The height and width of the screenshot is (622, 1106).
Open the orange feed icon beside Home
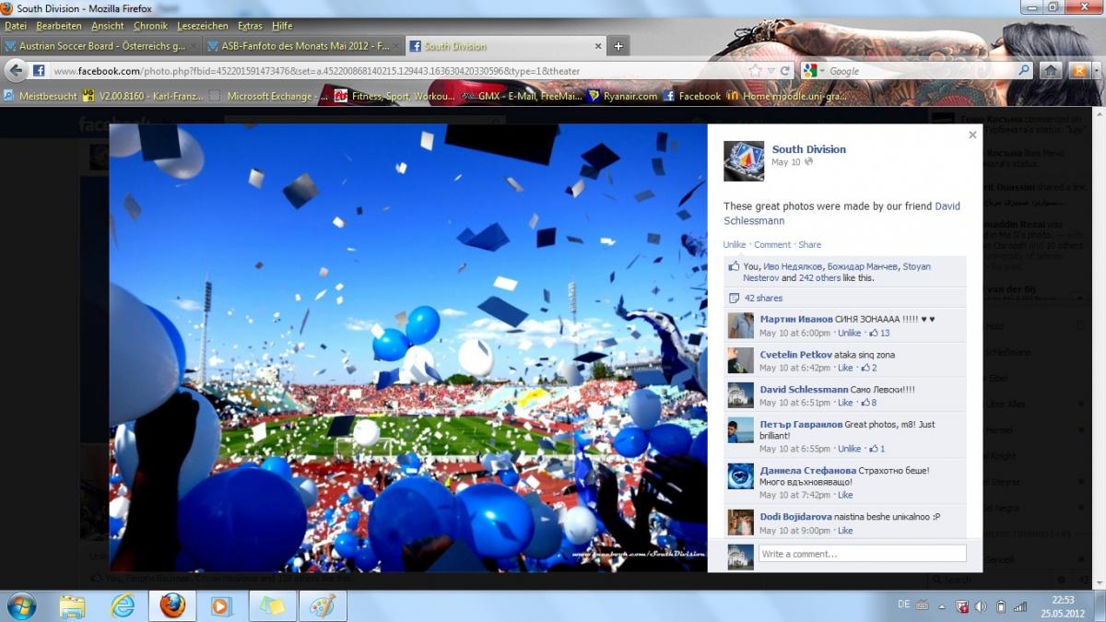click(x=1078, y=71)
